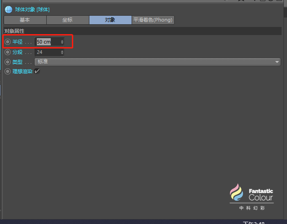Click the keyframe circle beside 理想渲染

pyautogui.click(x=8, y=71)
